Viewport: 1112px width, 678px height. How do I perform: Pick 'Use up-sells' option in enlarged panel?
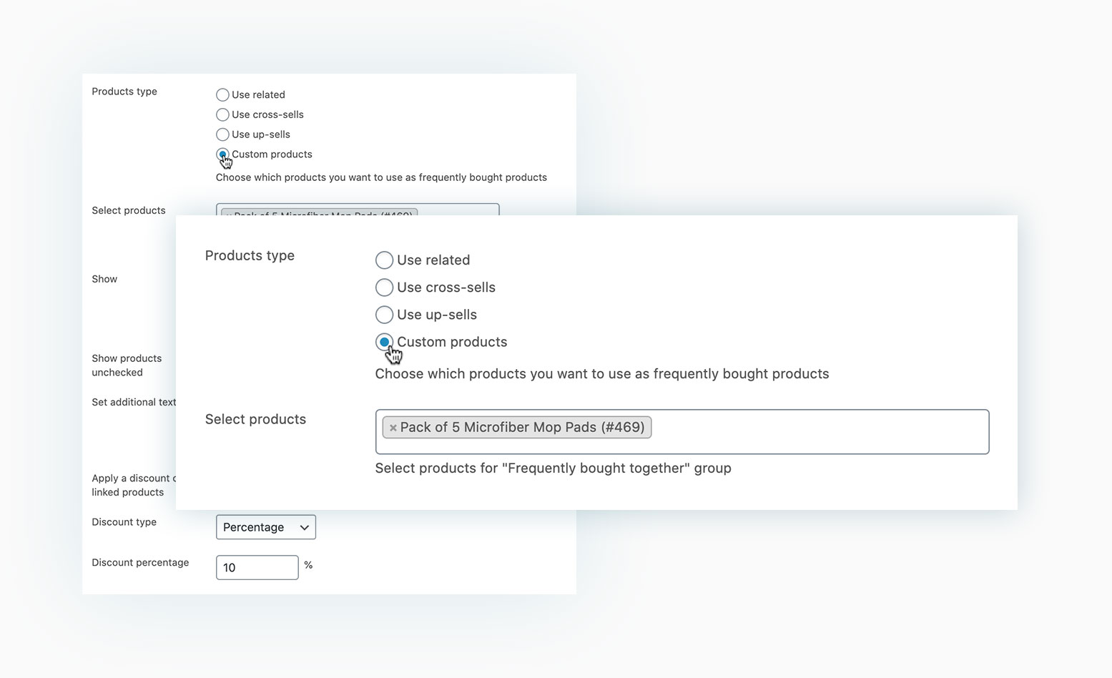pyautogui.click(x=384, y=315)
